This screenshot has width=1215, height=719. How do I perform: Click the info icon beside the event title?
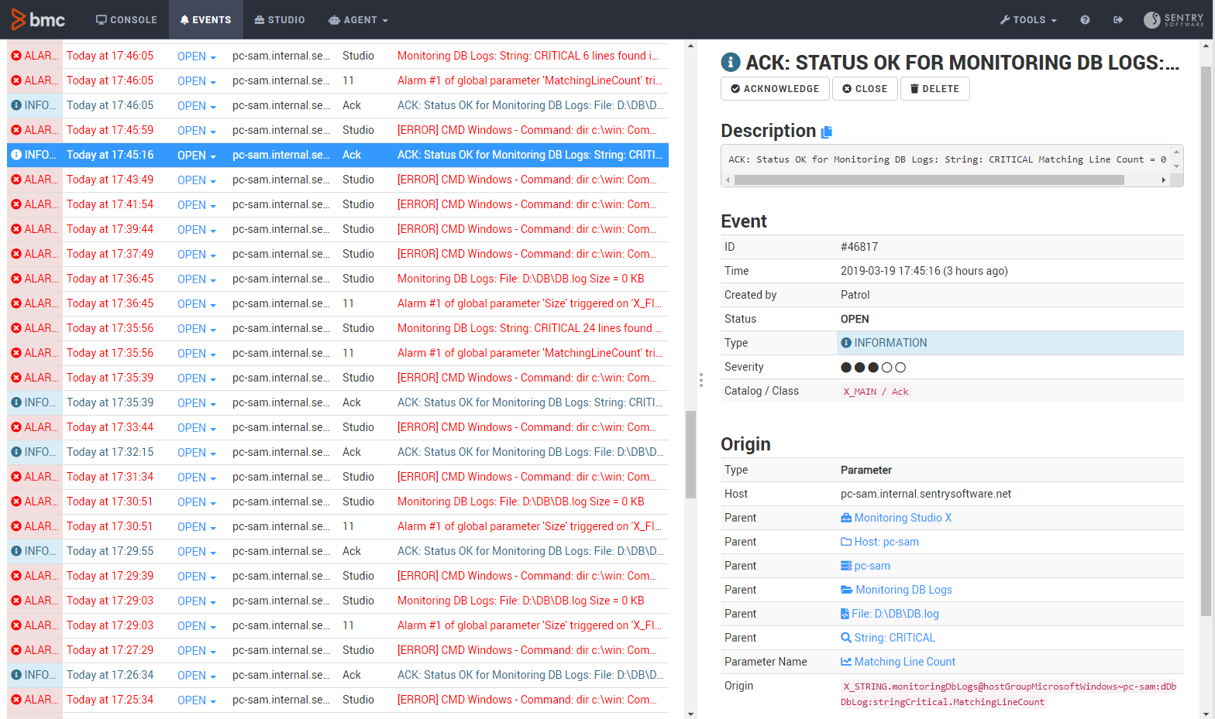click(x=730, y=63)
